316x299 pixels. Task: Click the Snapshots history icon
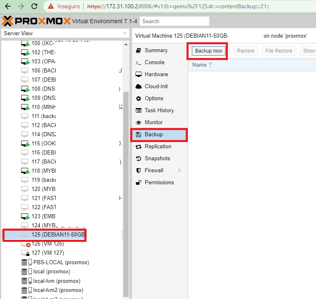[x=139, y=159]
